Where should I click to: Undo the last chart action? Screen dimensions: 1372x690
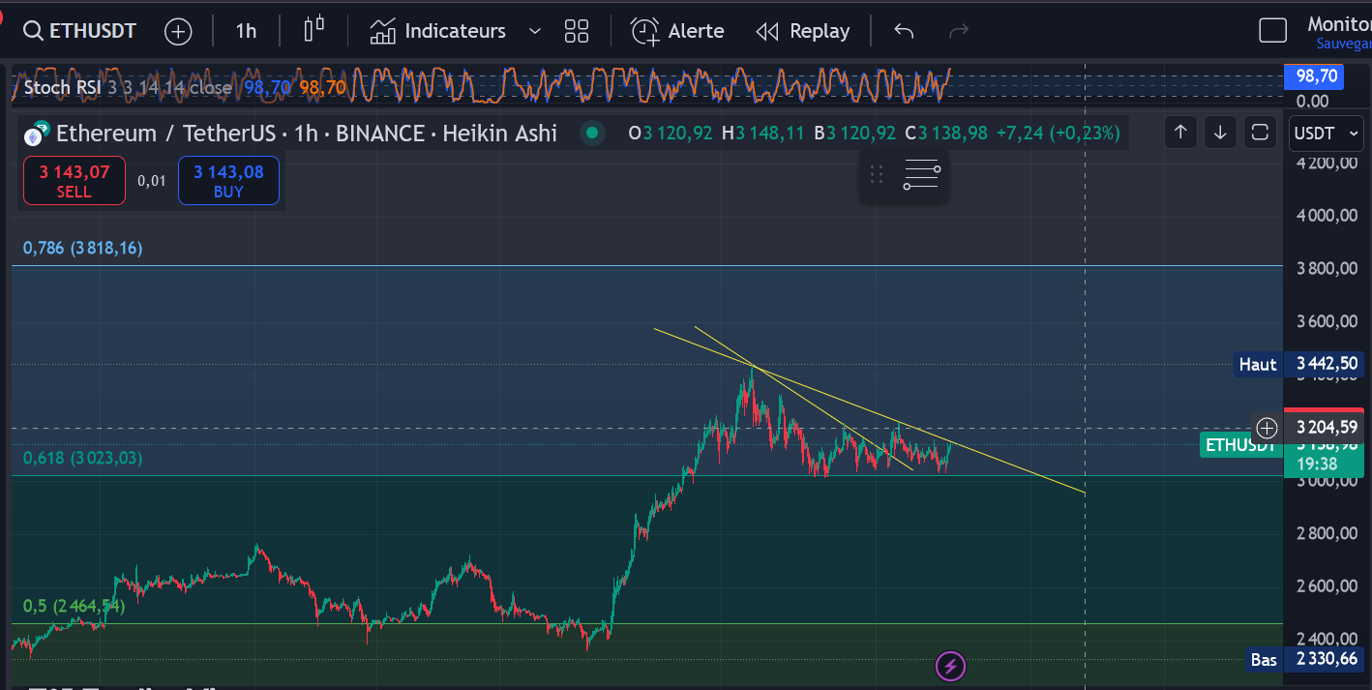pos(904,31)
